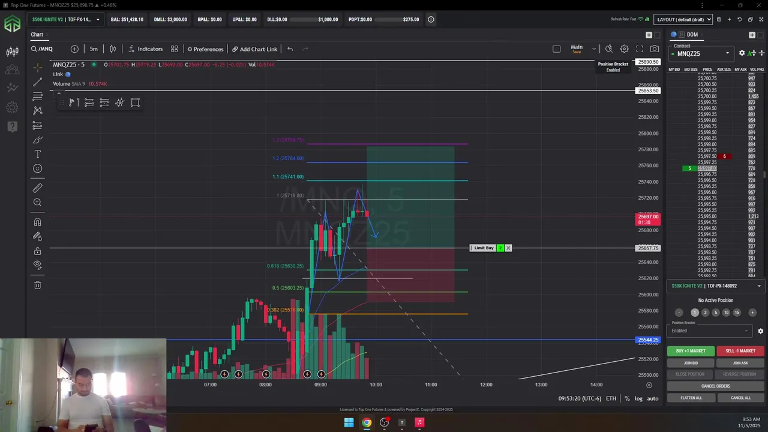Open the emoji/icons drawing tool
Image resolution: width=768 pixels, height=432 pixels.
pos(37,169)
